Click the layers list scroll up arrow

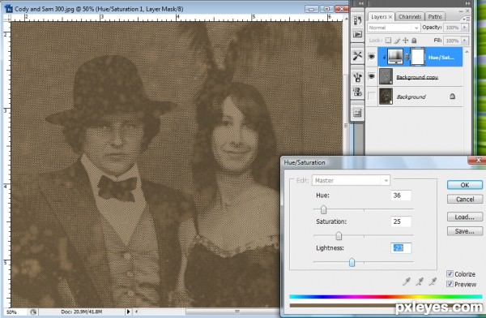tap(467, 51)
